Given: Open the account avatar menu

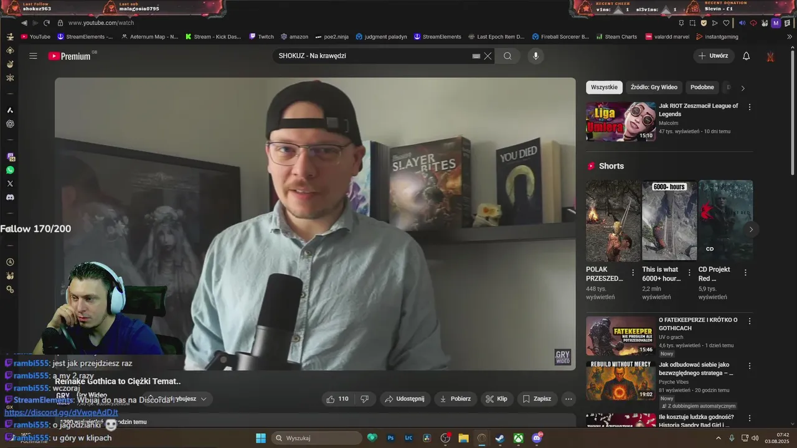Looking at the screenshot, I should [770, 56].
